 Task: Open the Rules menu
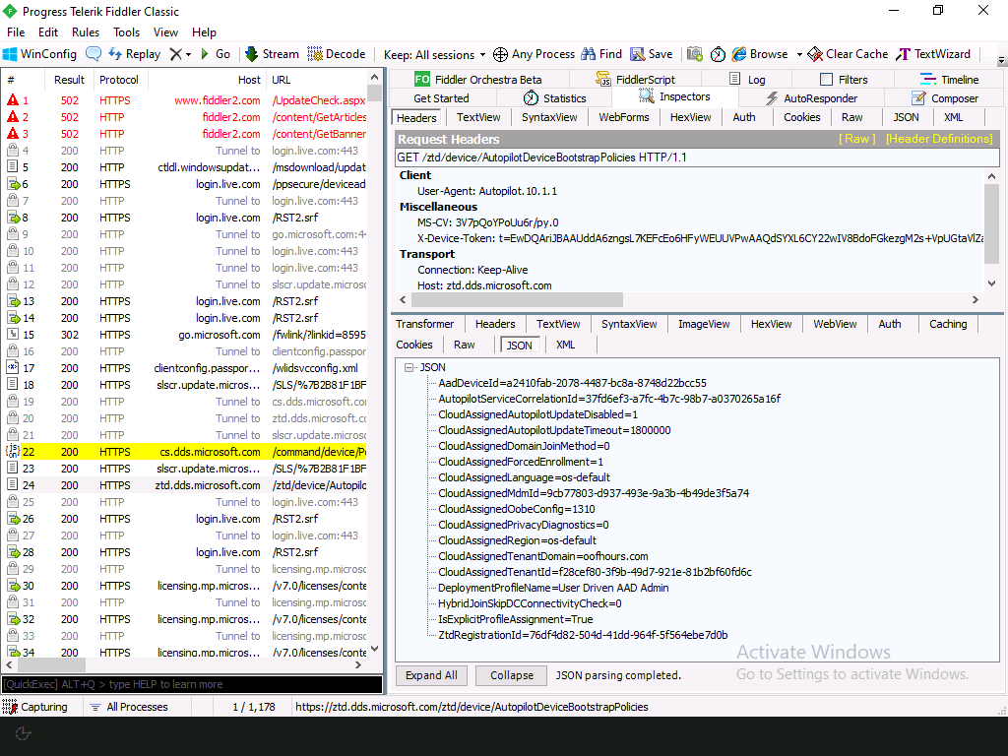86,31
